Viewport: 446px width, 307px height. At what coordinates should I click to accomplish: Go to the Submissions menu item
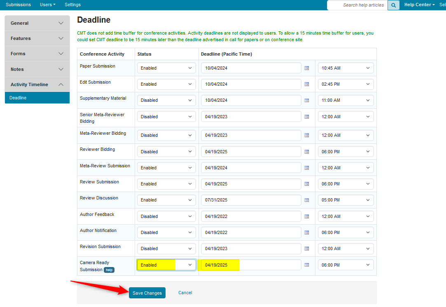point(18,5)
